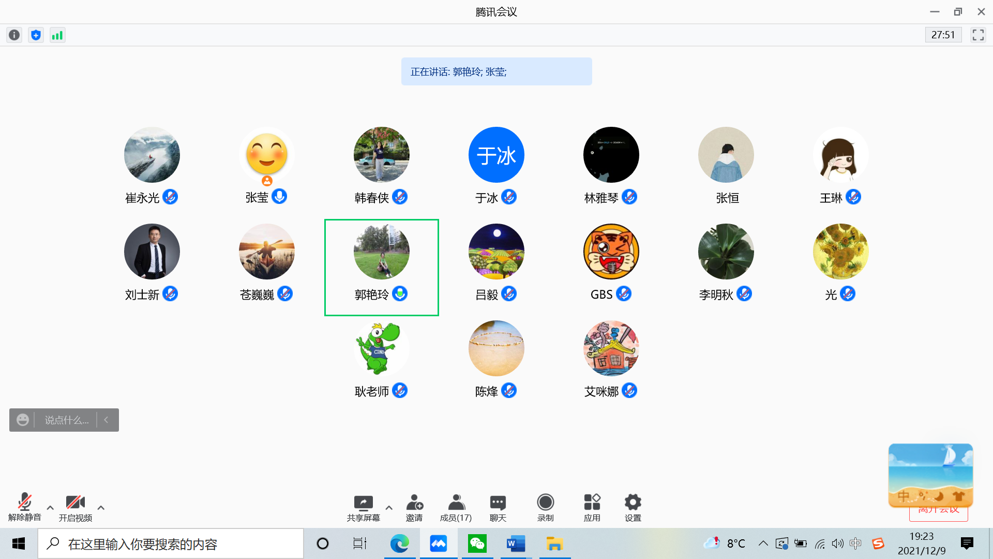
Task: Show hidden tray icons arrow
Action: 763,543
